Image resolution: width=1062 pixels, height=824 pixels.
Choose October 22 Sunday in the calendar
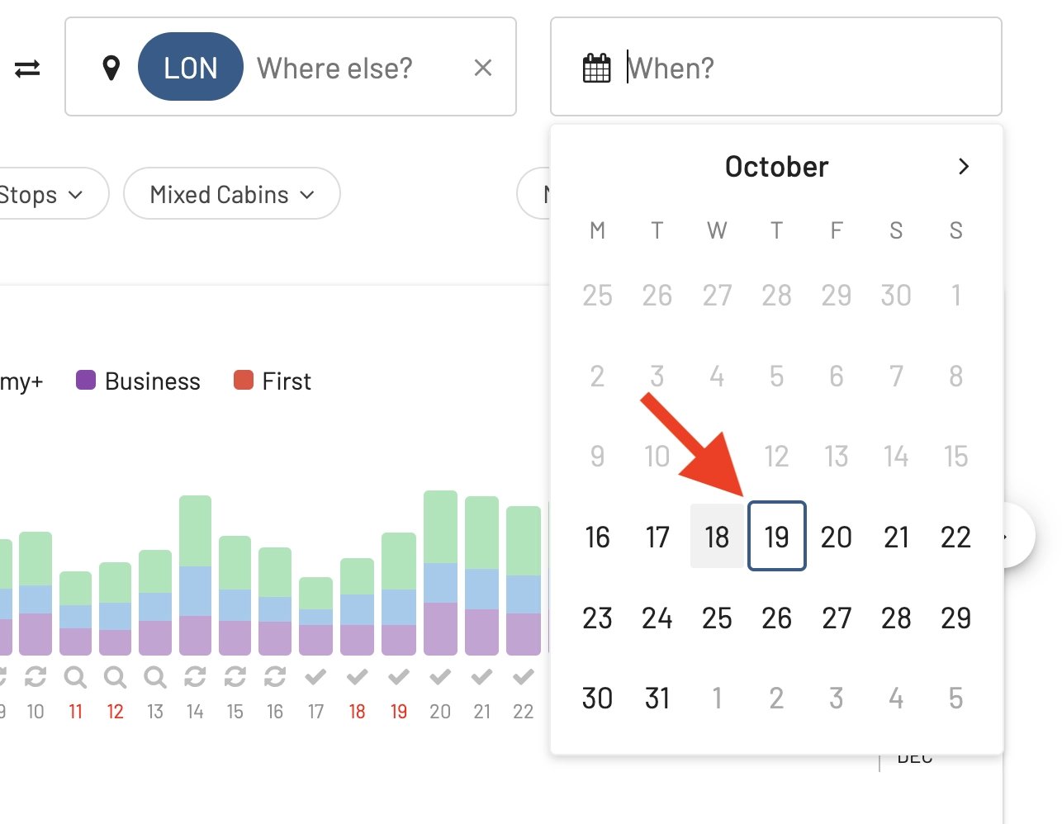955,537
